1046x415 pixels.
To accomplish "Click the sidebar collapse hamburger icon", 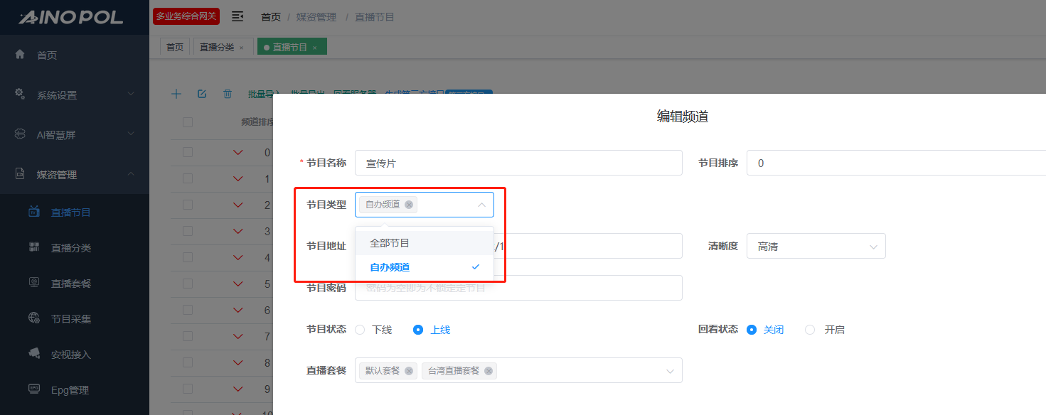I will coord(238,16).
